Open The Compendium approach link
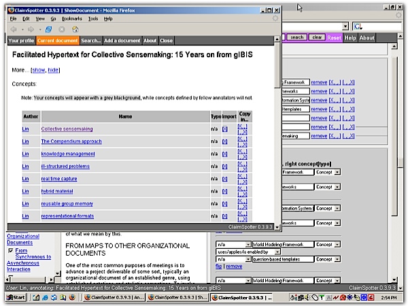 tap(71, 141)
